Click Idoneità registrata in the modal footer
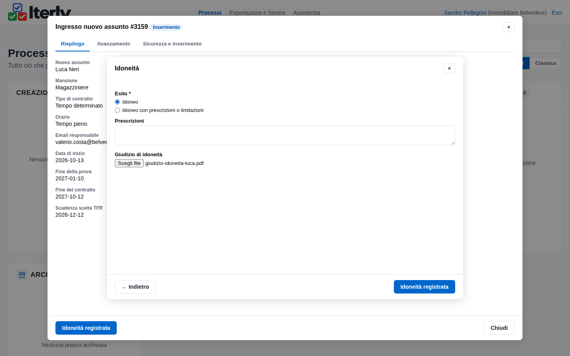570x356 pixels. [x=86, y=328]
